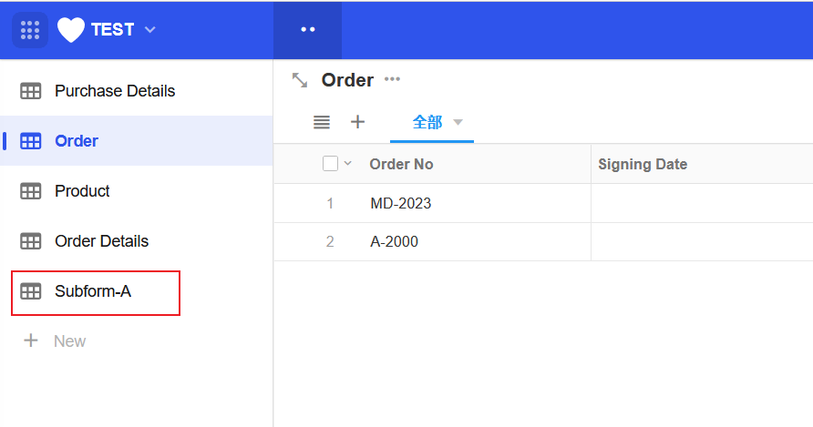The height and width of the screenshot is (427, 813).
Task: Open dropdown arrow beside select-all checkbox
Action: [x=347, y=164]
